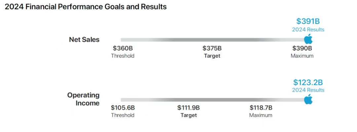Image resolution: width=357 pixels, height=132 pixels.
Task: Click the Net Sales gray progress bar
Action: (x=212, y=40)
